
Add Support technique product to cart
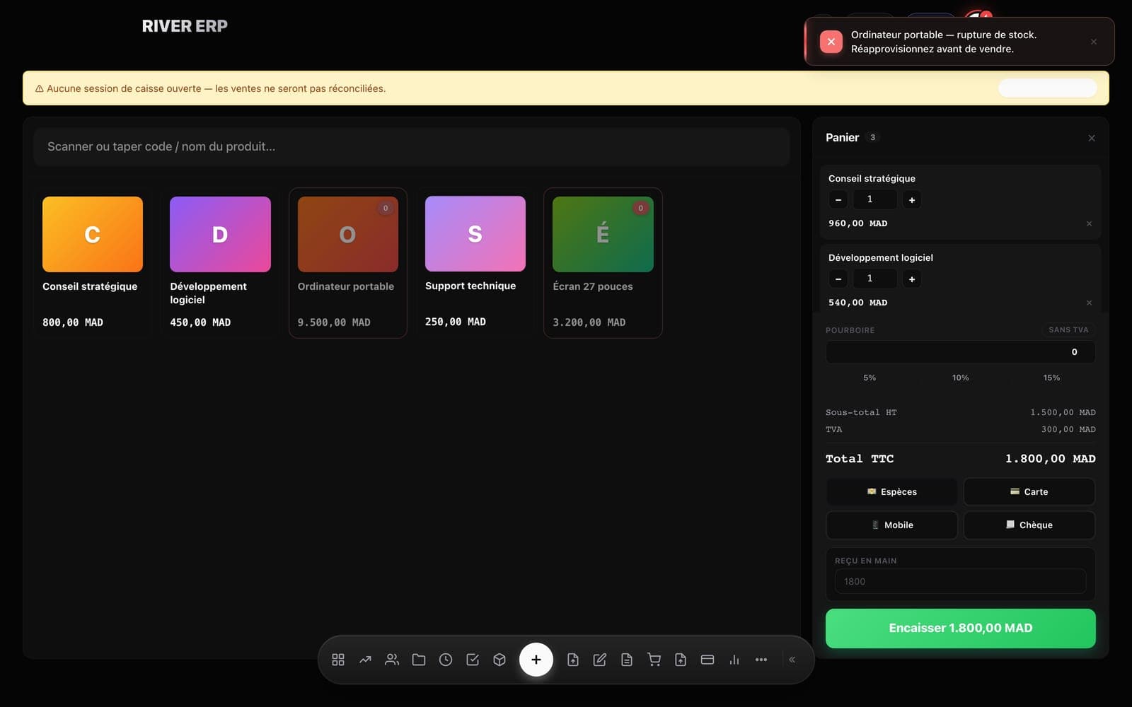475,262
